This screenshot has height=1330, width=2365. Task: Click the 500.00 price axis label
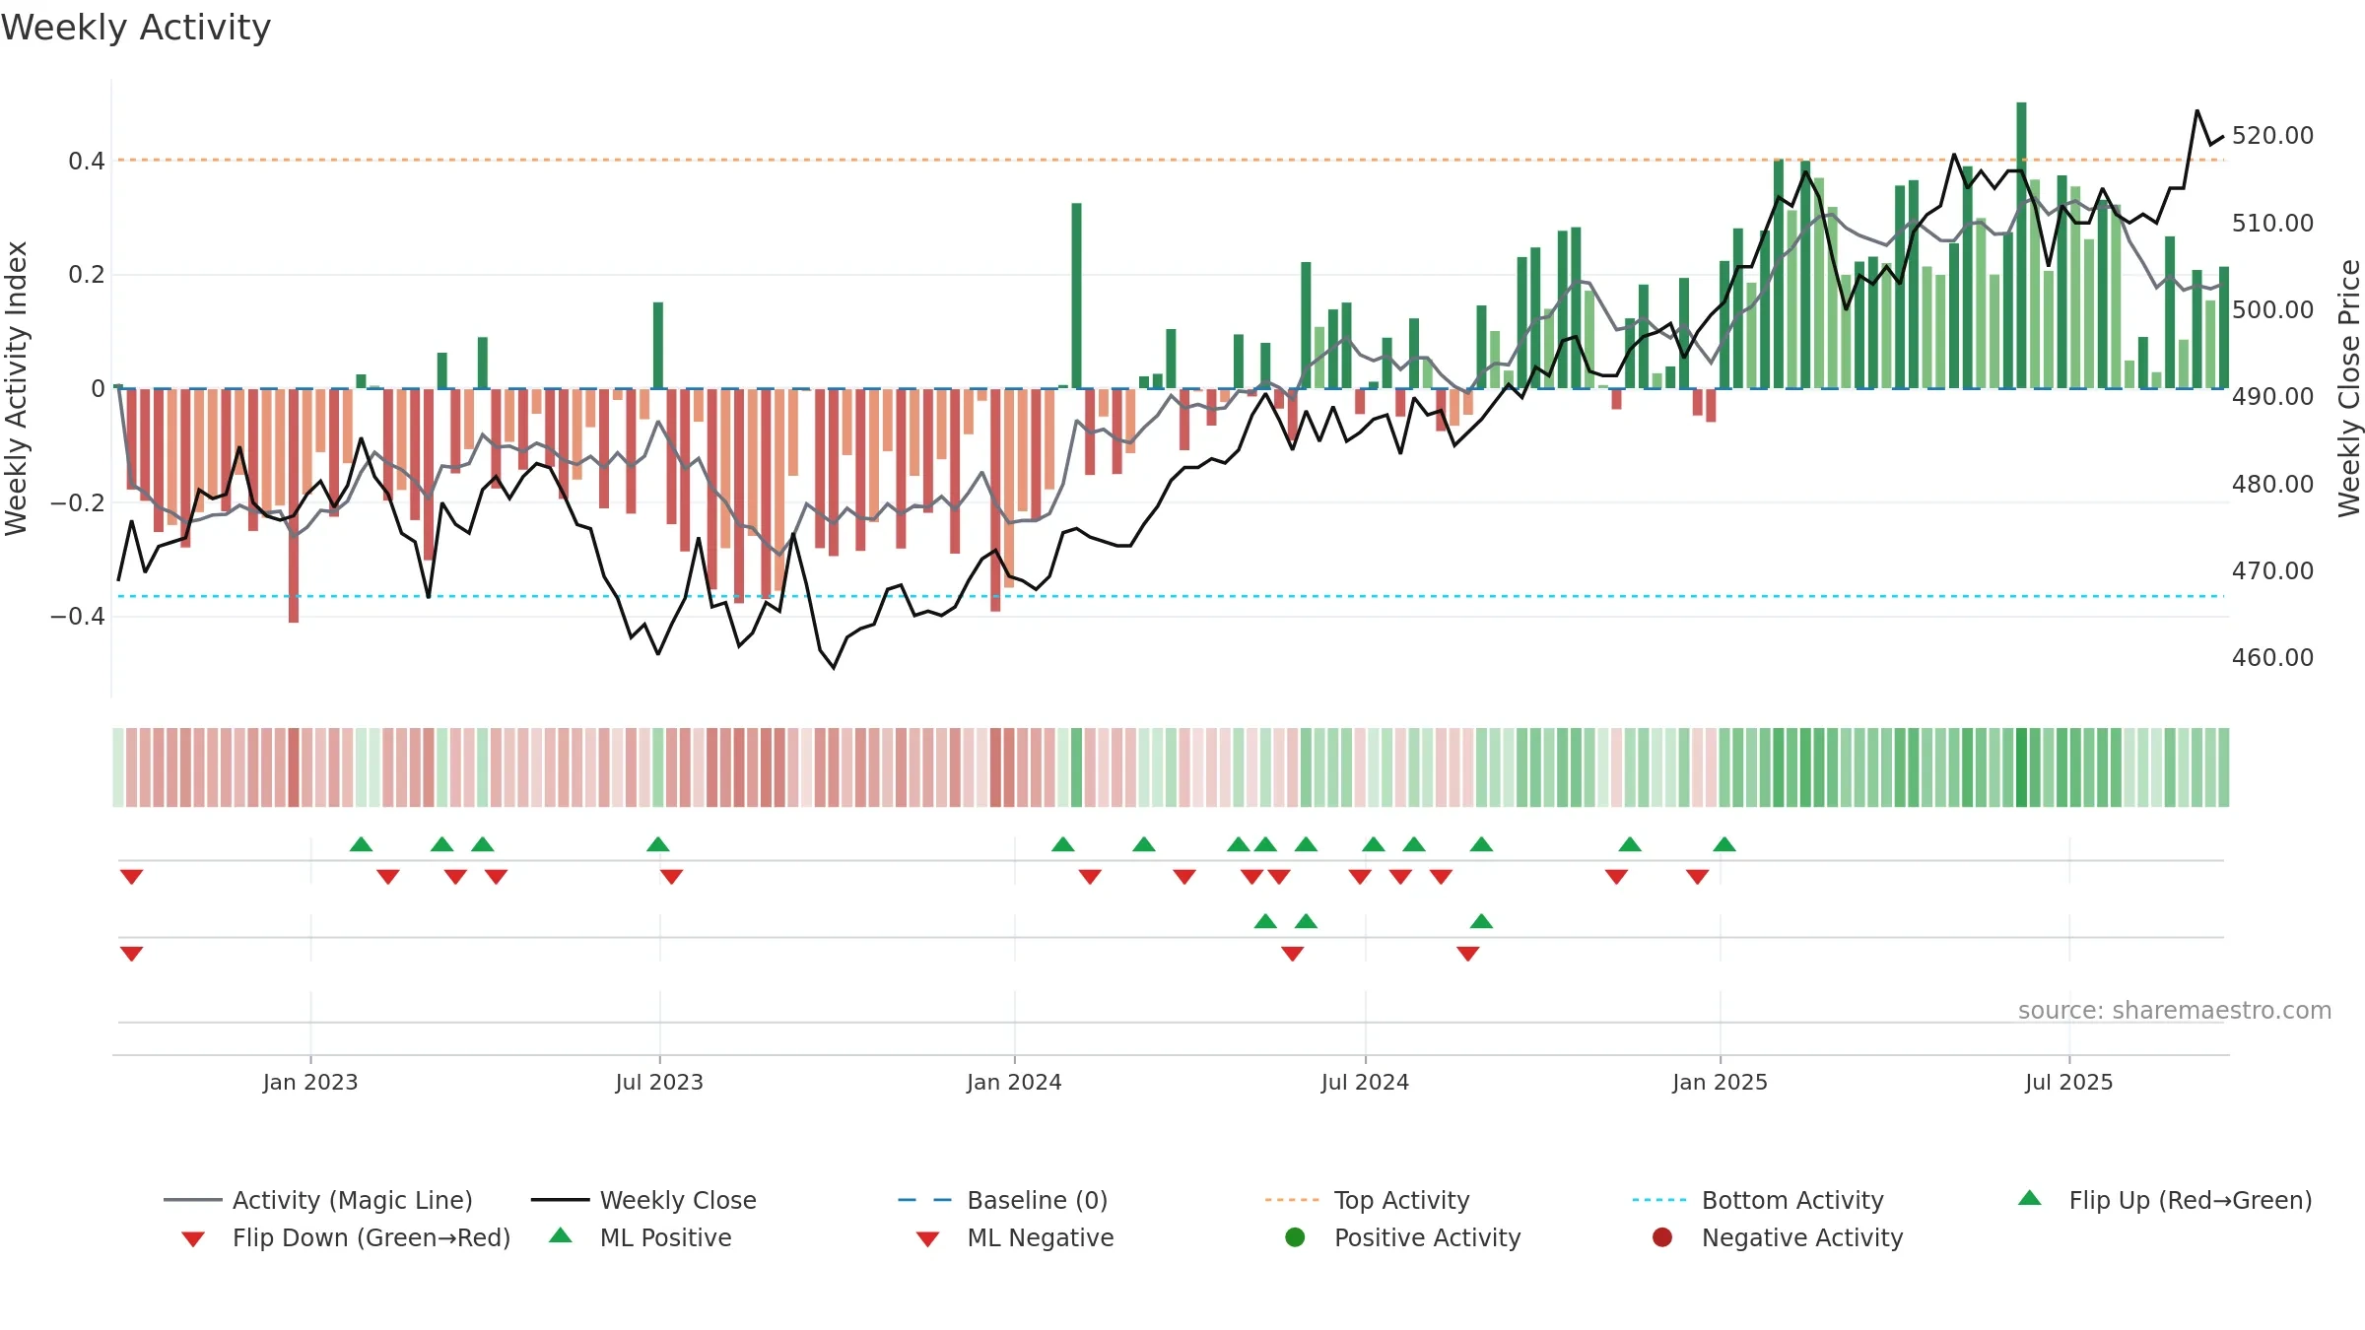click(x=2272, y=309)
